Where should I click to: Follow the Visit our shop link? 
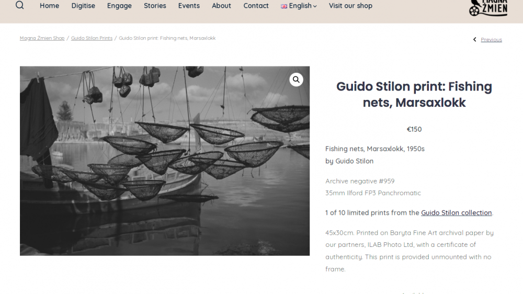[350, 6]
